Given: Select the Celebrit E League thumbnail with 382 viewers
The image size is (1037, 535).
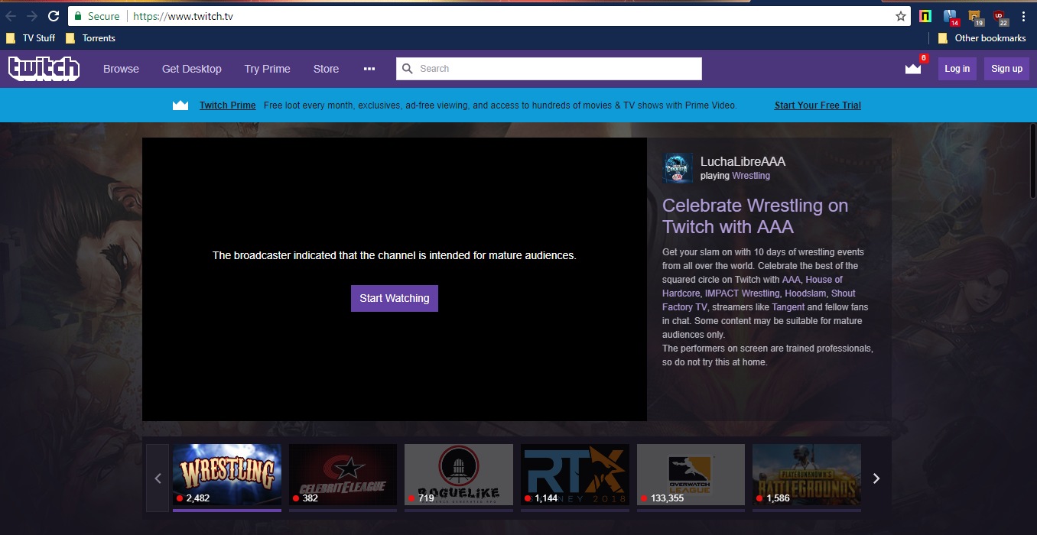Looking at the screenshot, I should coord(343,475).
